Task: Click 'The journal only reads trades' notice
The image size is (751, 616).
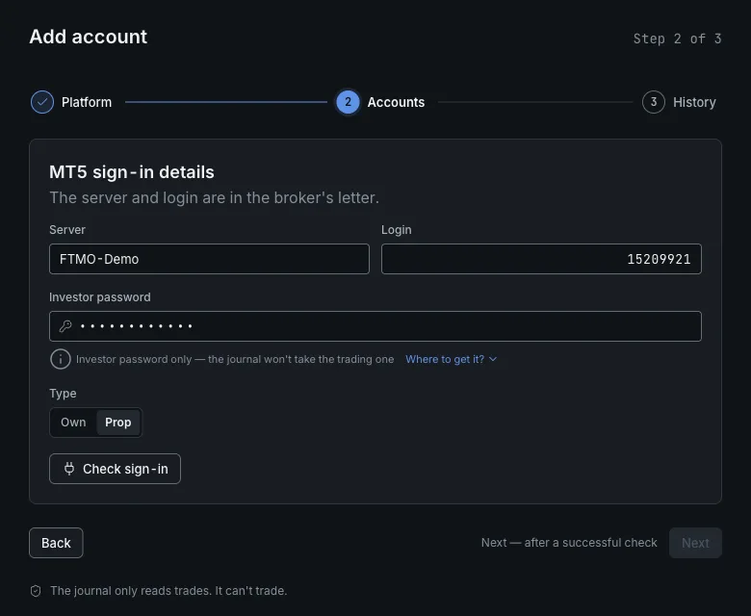Action: point(168,591)
